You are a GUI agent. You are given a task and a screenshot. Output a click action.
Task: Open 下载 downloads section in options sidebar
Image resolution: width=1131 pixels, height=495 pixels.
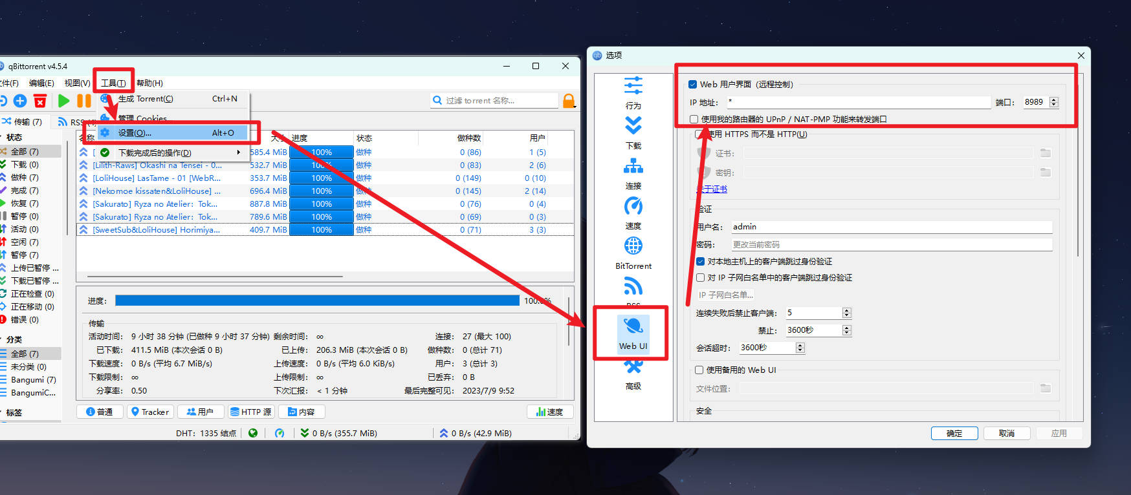click(633, 133)
